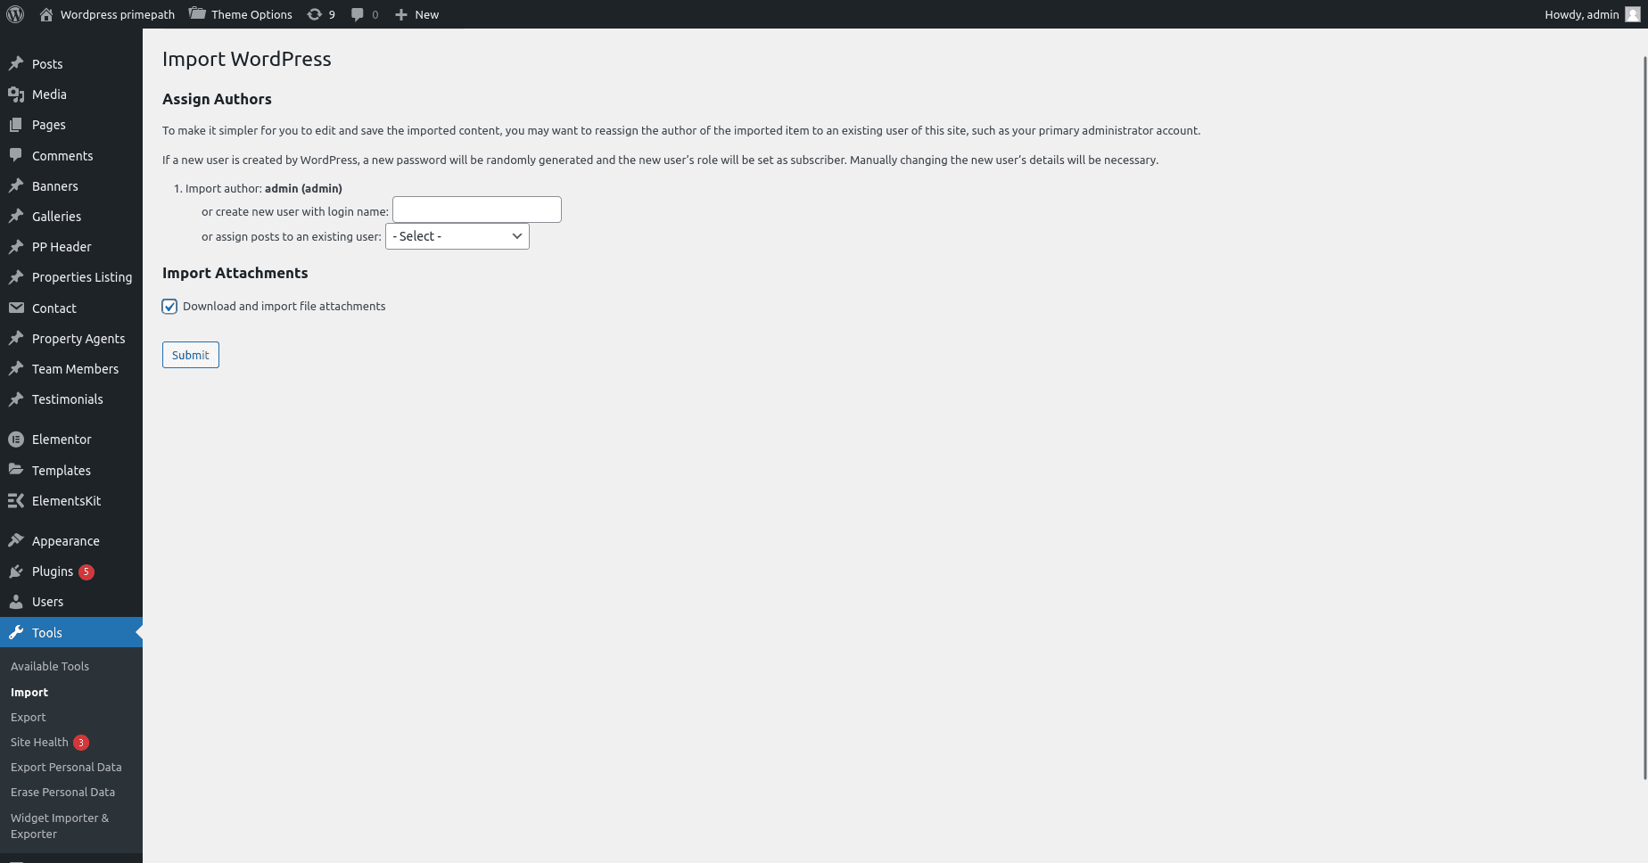Screen dimensions: 1648x863
Task: Open Widget Importer & Exporter link
Action: (x=60, y=826)
